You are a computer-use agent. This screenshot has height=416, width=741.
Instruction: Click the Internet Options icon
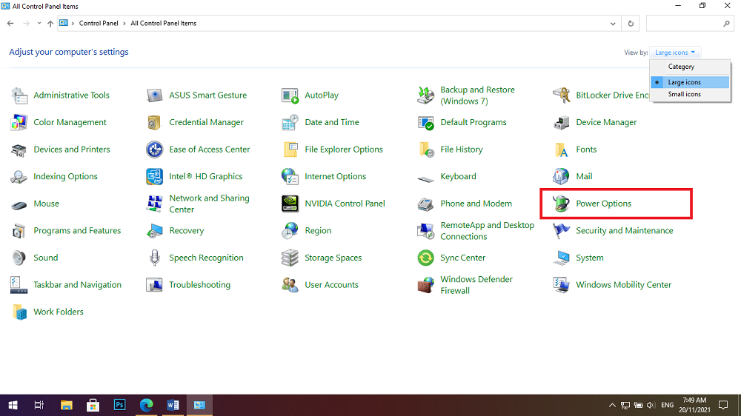point(290,177)
